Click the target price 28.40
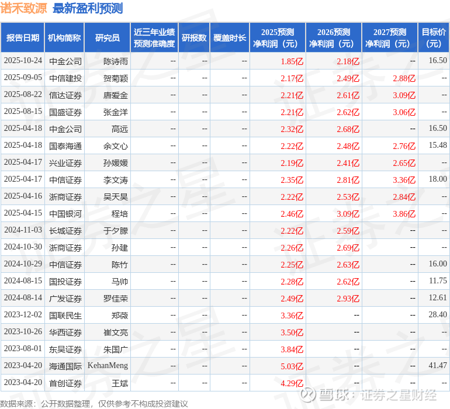 click(x=438, y=314)
